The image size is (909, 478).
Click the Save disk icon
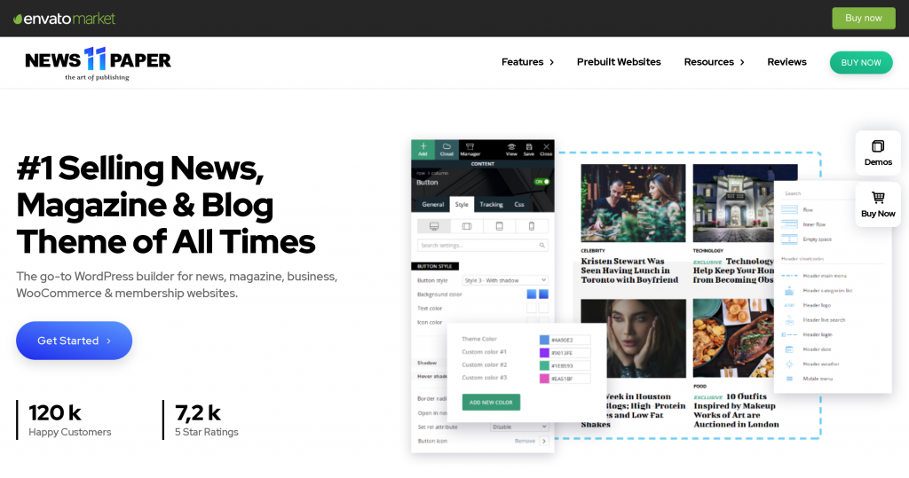tap(529, 146)
